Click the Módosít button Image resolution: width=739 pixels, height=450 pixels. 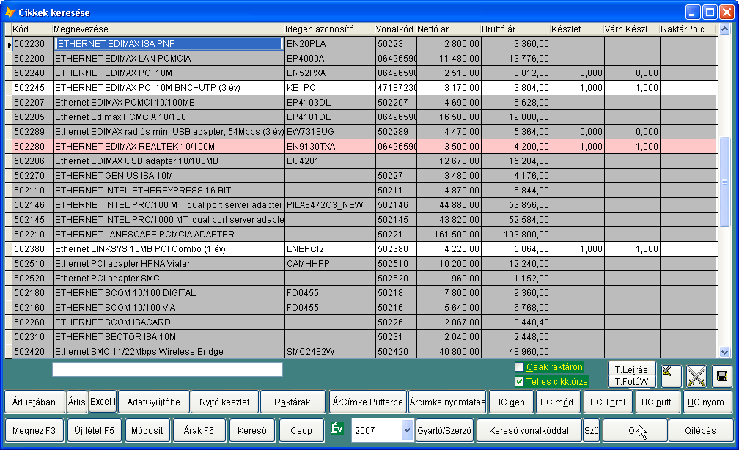point(147,430)
